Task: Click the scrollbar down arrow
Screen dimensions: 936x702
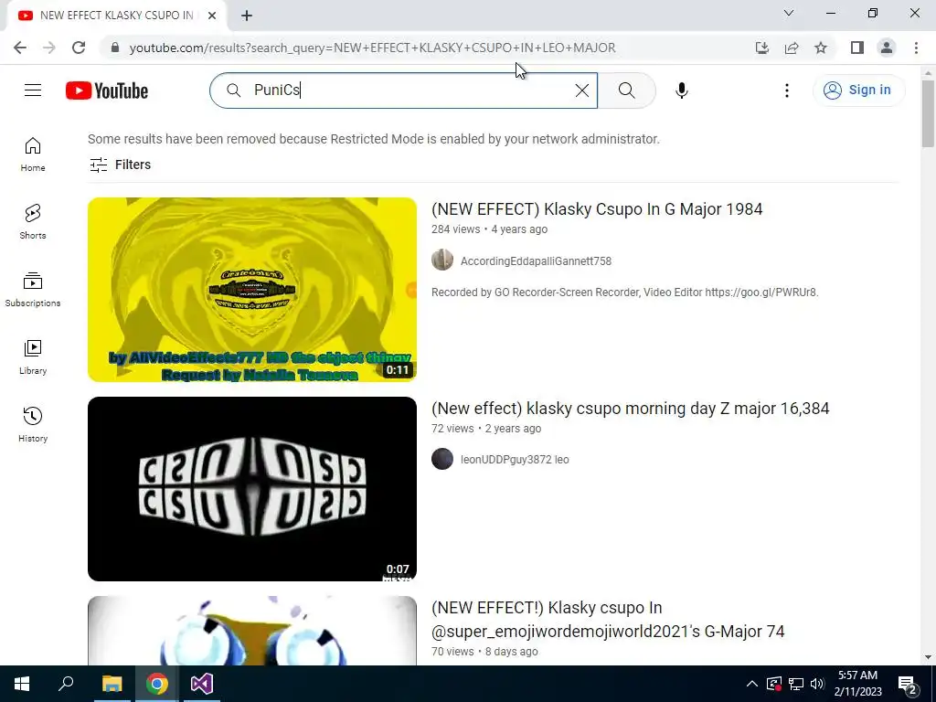Action: pos(928,658)
